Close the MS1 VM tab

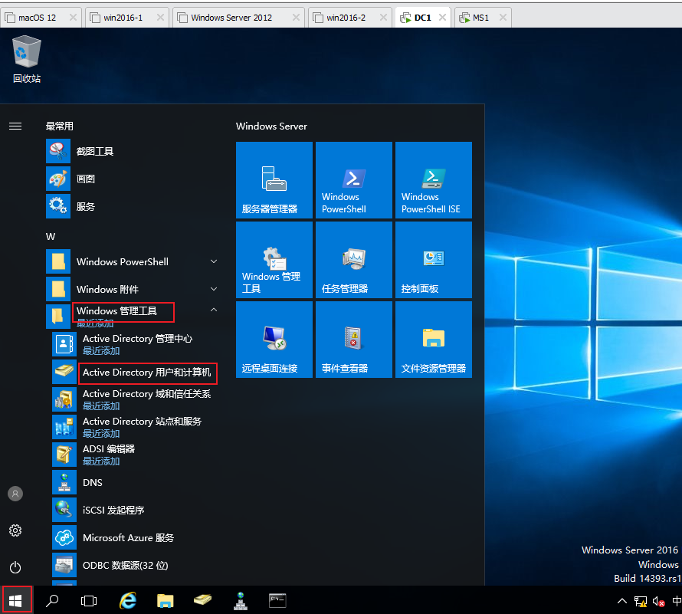pyautogui.click(x=503, y=18)
